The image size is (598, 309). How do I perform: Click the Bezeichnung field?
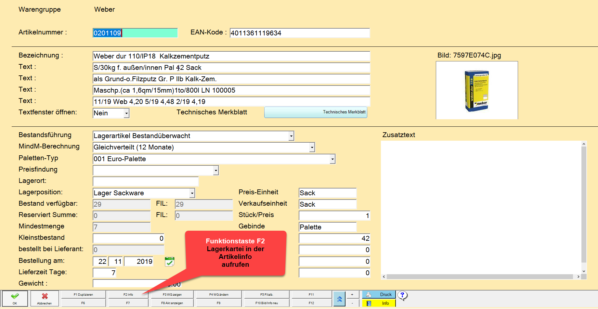[x=231, y=56]
